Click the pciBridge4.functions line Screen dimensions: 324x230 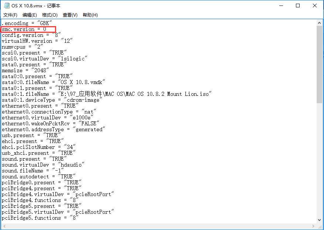(40, 200)
